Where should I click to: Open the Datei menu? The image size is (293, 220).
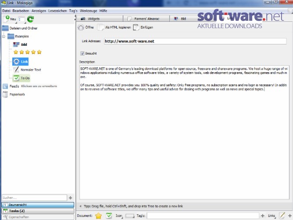6,11
